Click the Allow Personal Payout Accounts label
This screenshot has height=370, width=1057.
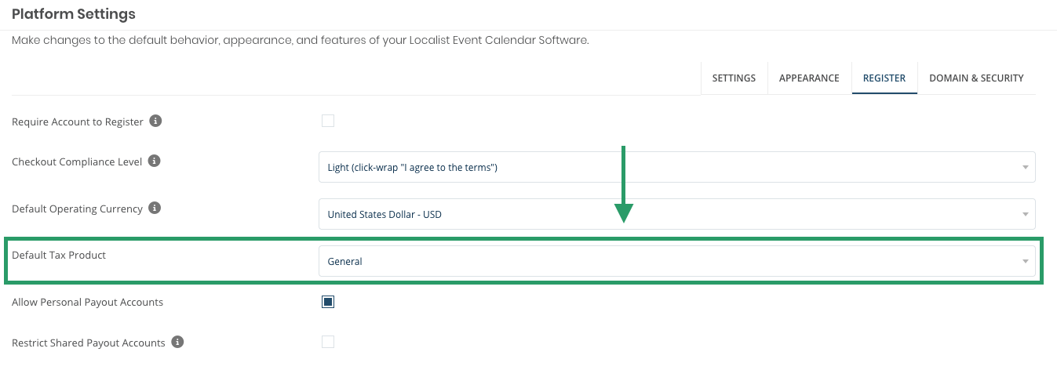(87, 303)
